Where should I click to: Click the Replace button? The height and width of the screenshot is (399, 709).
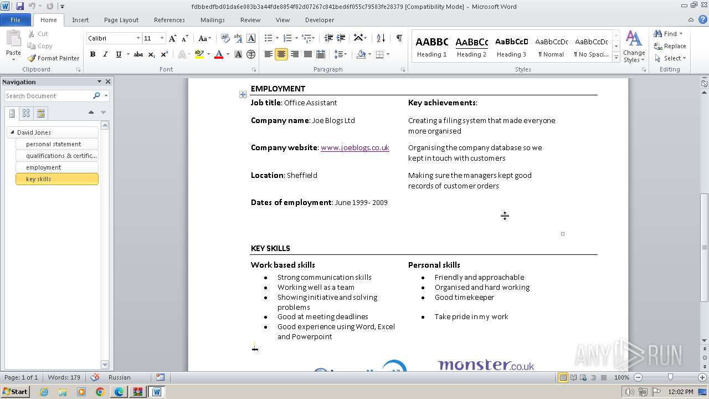[670, 46]
